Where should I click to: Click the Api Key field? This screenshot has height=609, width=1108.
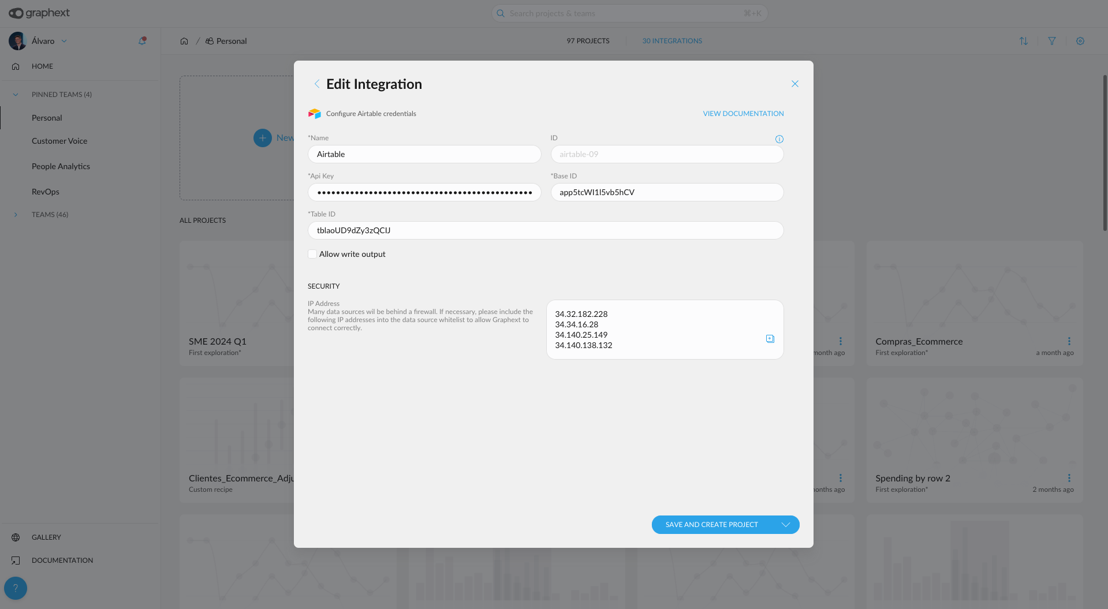point(424,192)
